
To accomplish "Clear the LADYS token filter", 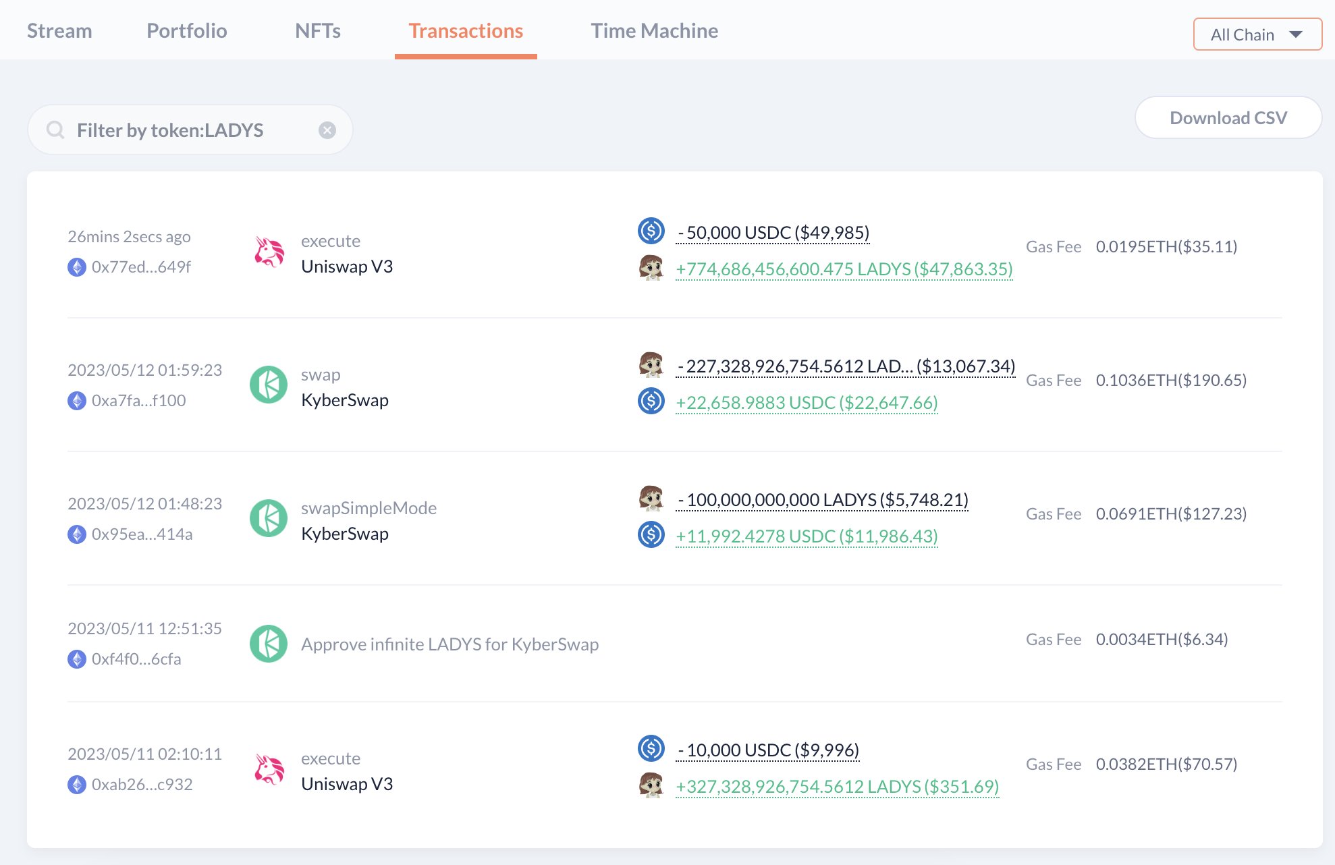I will click(327, 130).
